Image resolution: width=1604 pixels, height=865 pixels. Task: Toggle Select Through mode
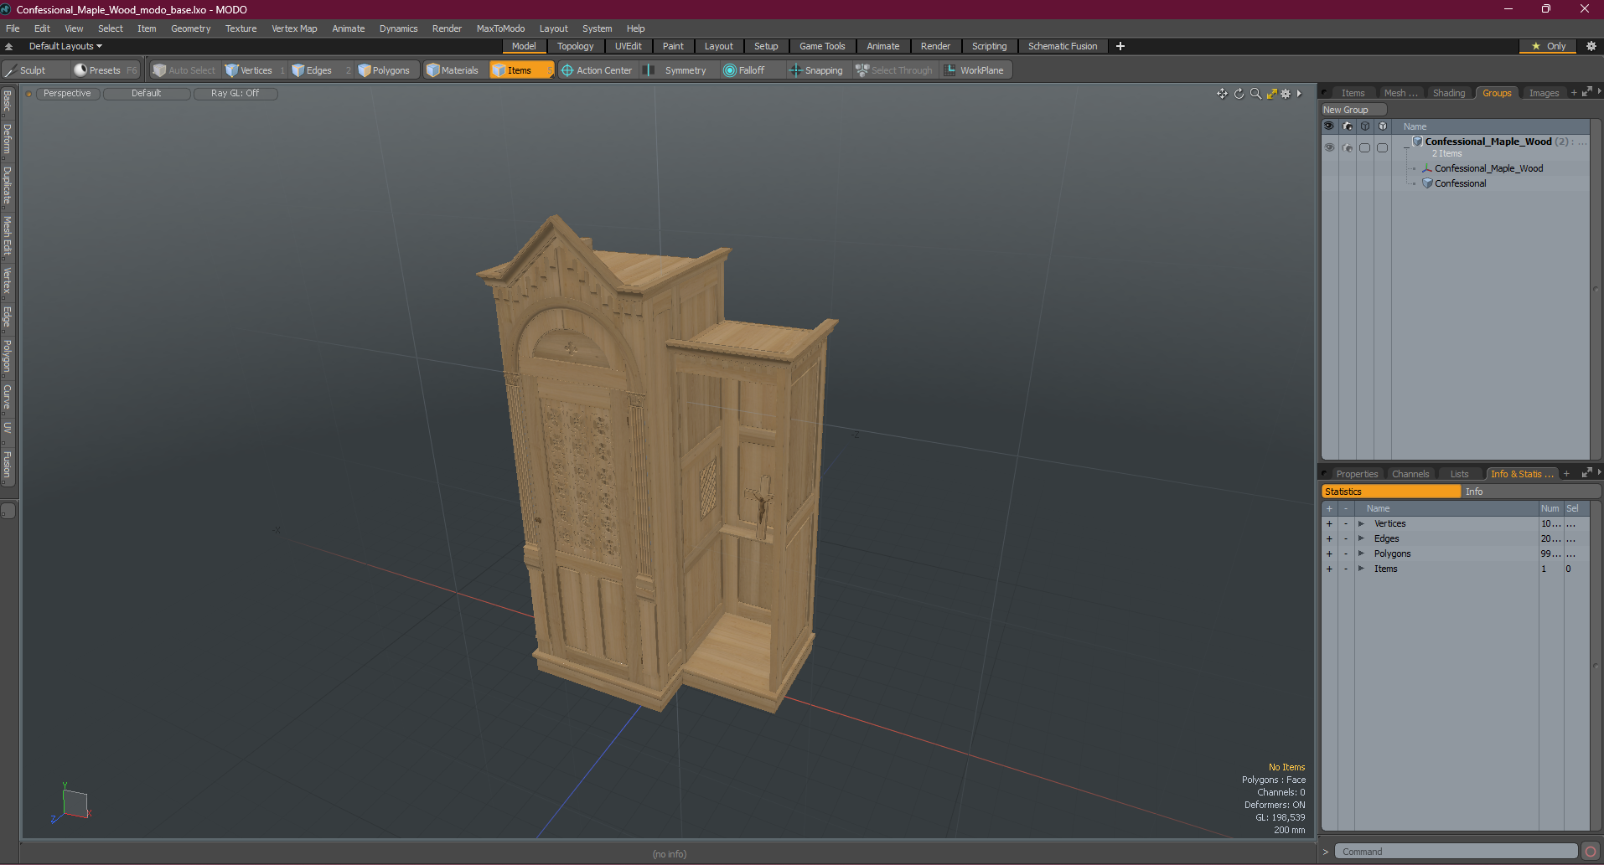pos(893,70)
